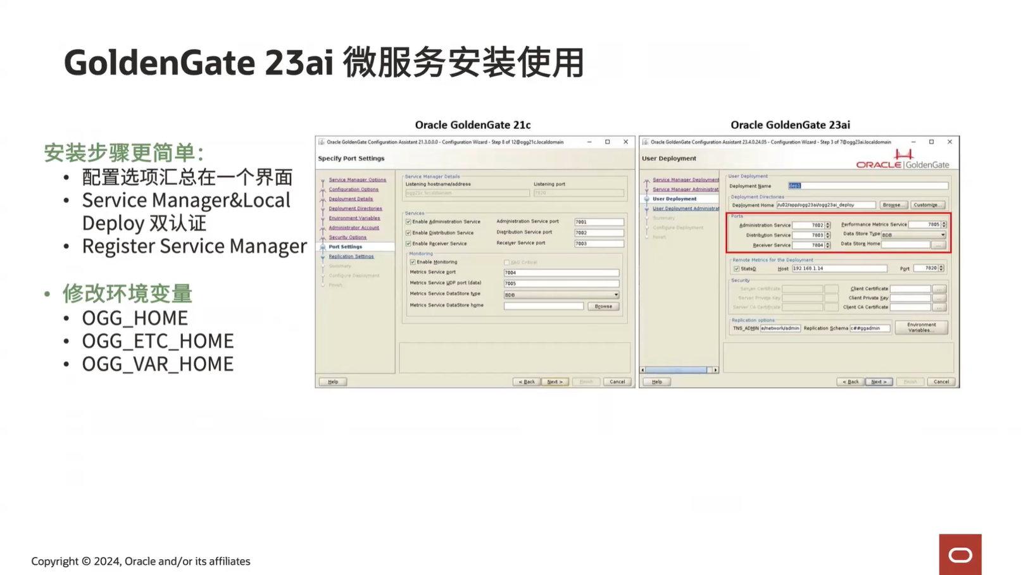Image resolution: width=1021 pixels, height=575 pixels.
Task: Click Cancel button in the 21c wizard
Action: point(617,382)
